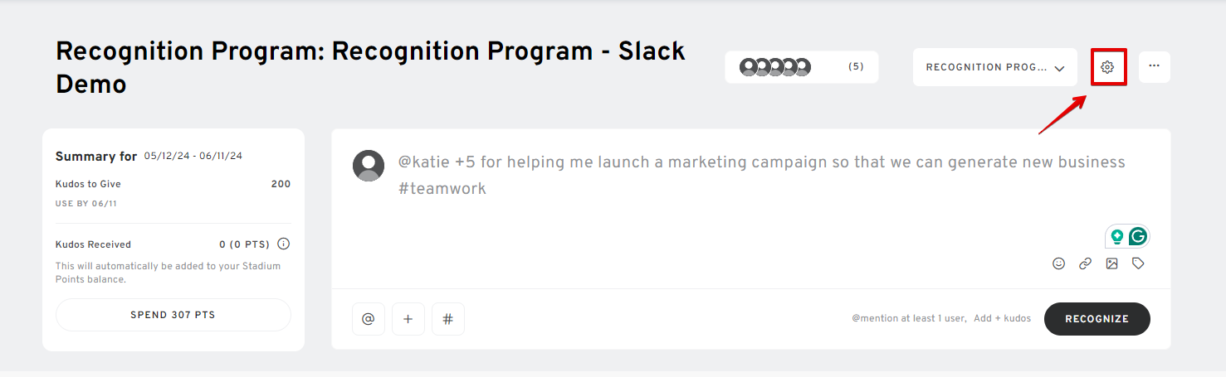View the five member avatars list
The height and width of the screenshot is (377, 1226).
click(x=775, y=67)
